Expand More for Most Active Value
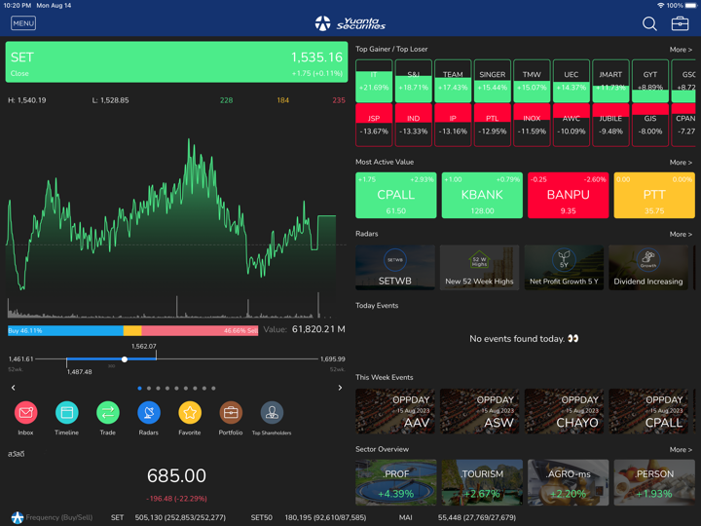The image size is (701, 526). point(681,163)
